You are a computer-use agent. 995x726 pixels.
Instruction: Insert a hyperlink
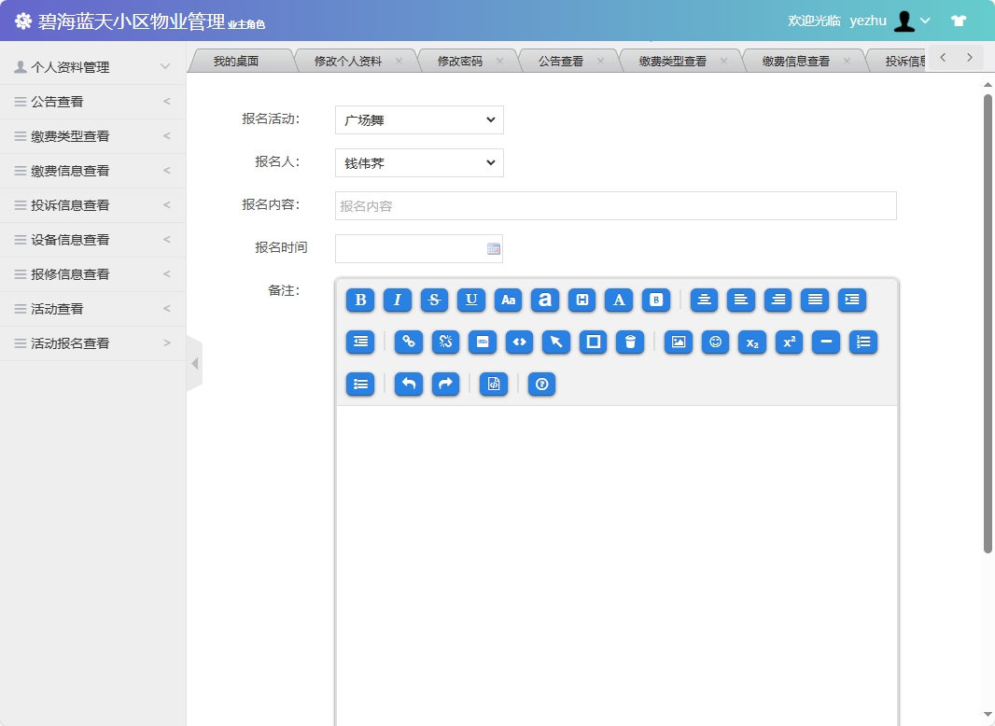[x=408, y=342]
